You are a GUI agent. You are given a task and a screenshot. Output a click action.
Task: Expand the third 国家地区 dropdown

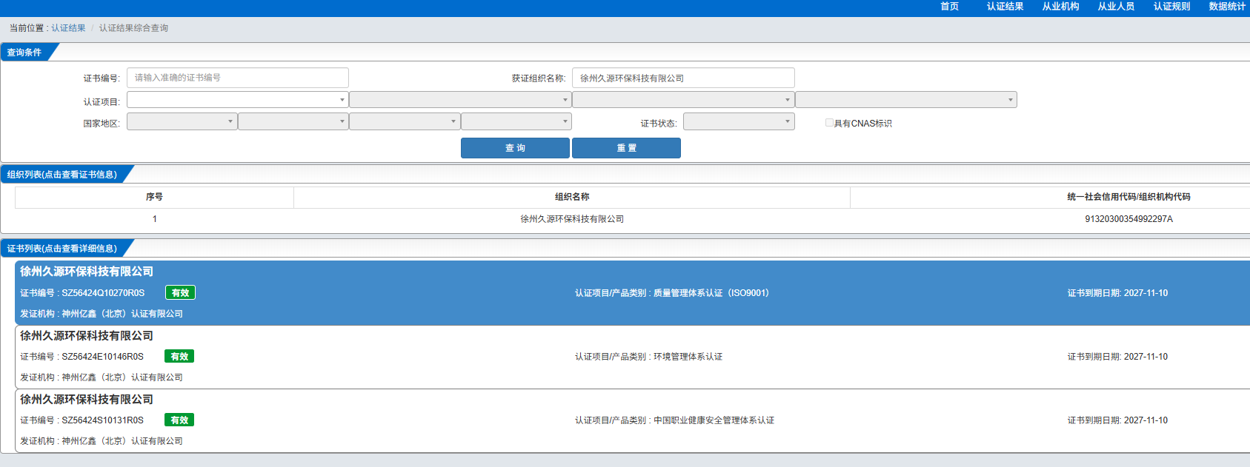(x=405, y=121)
